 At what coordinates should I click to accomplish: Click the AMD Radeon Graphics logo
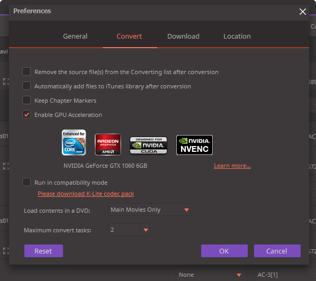(108, 144)
